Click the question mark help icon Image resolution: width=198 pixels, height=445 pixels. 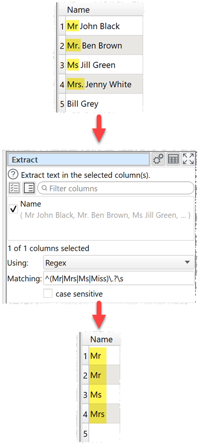click(x=14, y=175)
